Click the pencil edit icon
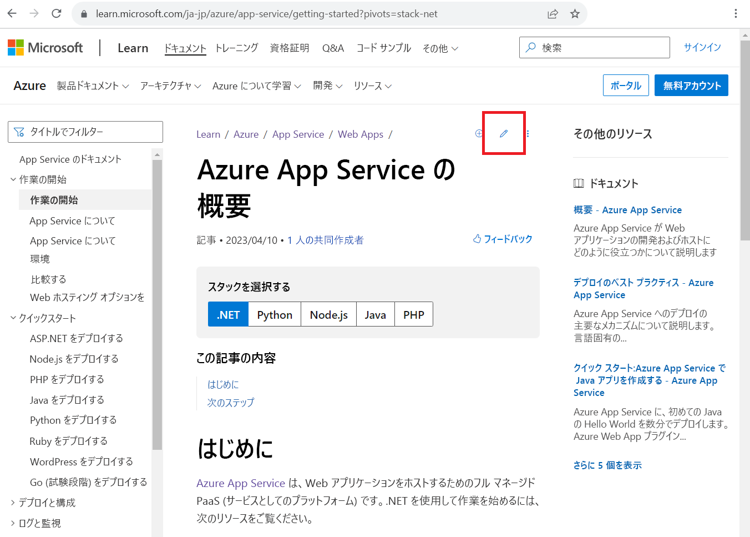This screenshot has height=537, width=750. tap(504, 133)
